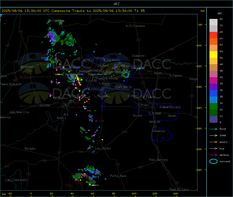Click the green 30 dBZ legend color
The image size is (233, 197).
click(x=213, y=106)
